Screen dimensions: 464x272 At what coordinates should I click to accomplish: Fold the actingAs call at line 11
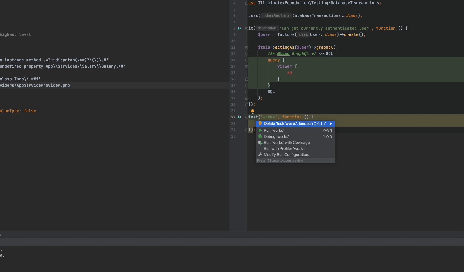[247, 47]
